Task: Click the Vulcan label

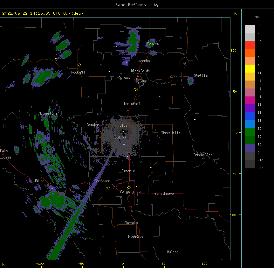Action: point(173,252)
